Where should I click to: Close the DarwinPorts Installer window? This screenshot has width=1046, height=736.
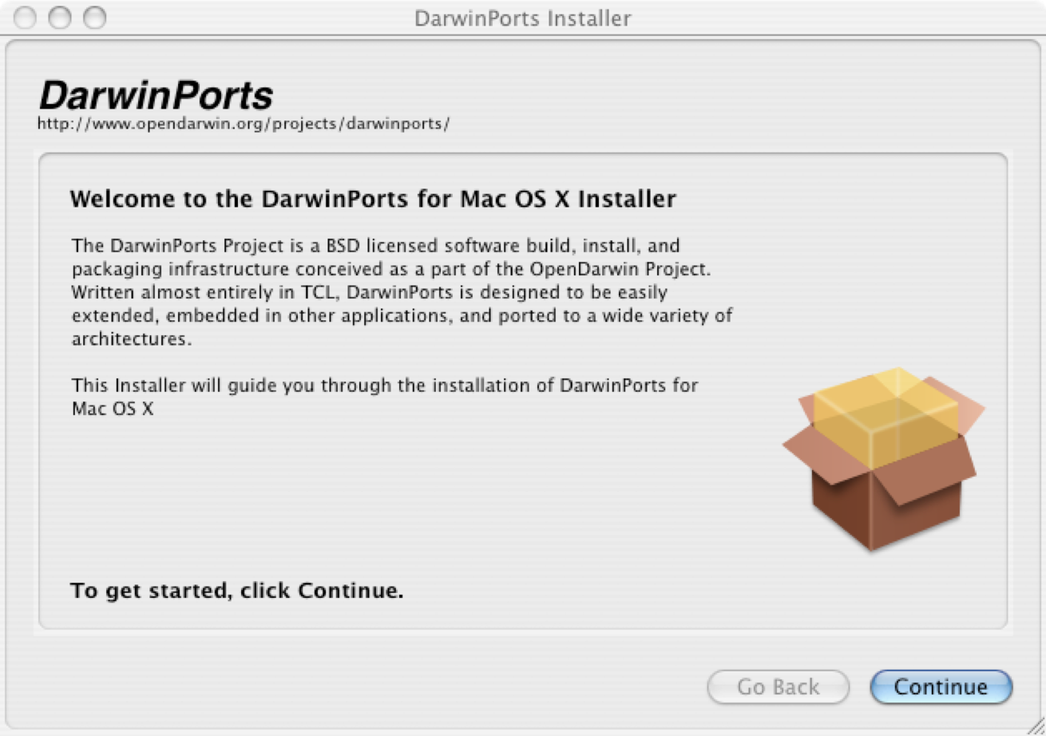tap(25, 17)
